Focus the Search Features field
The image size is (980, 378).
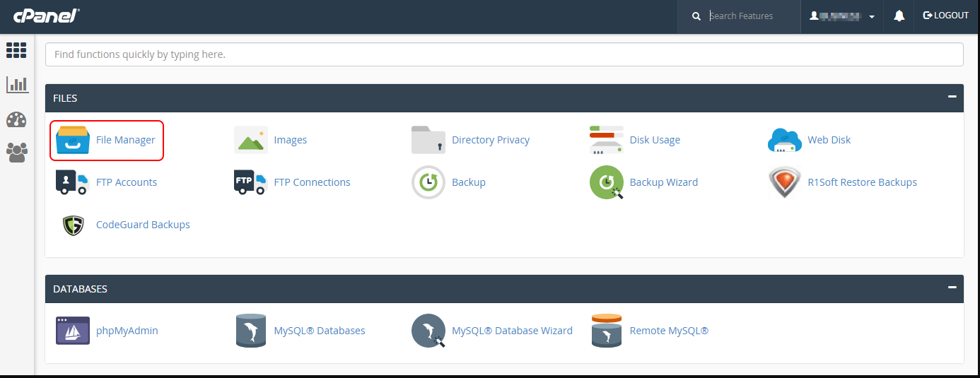pyautogui.click(x=749, y=16)
